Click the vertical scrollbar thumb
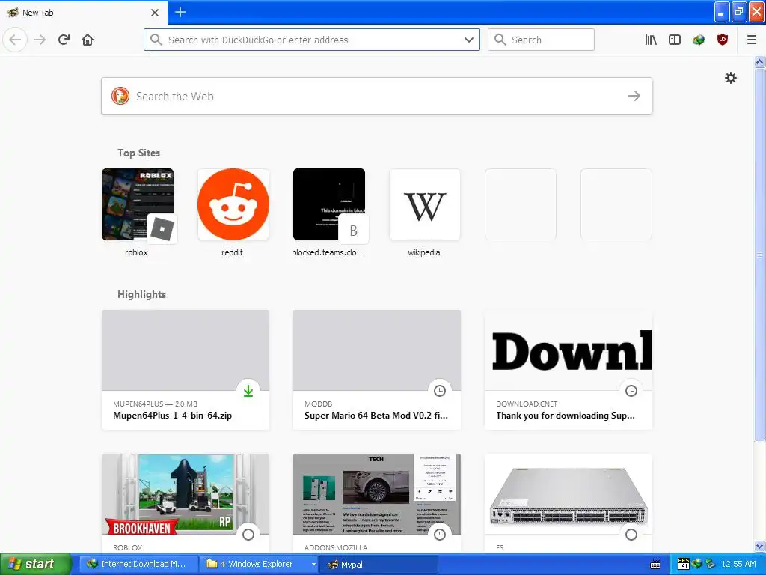Screen dimensions: 766x575 (759, 255)
